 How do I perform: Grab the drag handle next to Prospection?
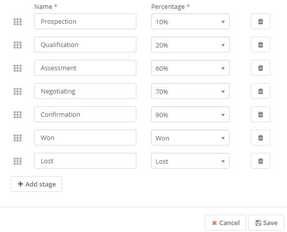pos(18,22)
